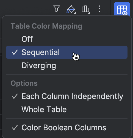Click the checkmark beside Each Column Independently

tap(15, 96)
